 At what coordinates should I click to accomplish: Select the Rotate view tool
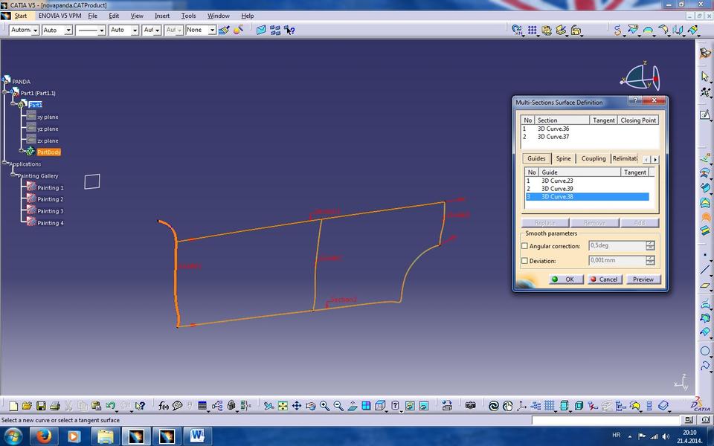coord(310,405)
